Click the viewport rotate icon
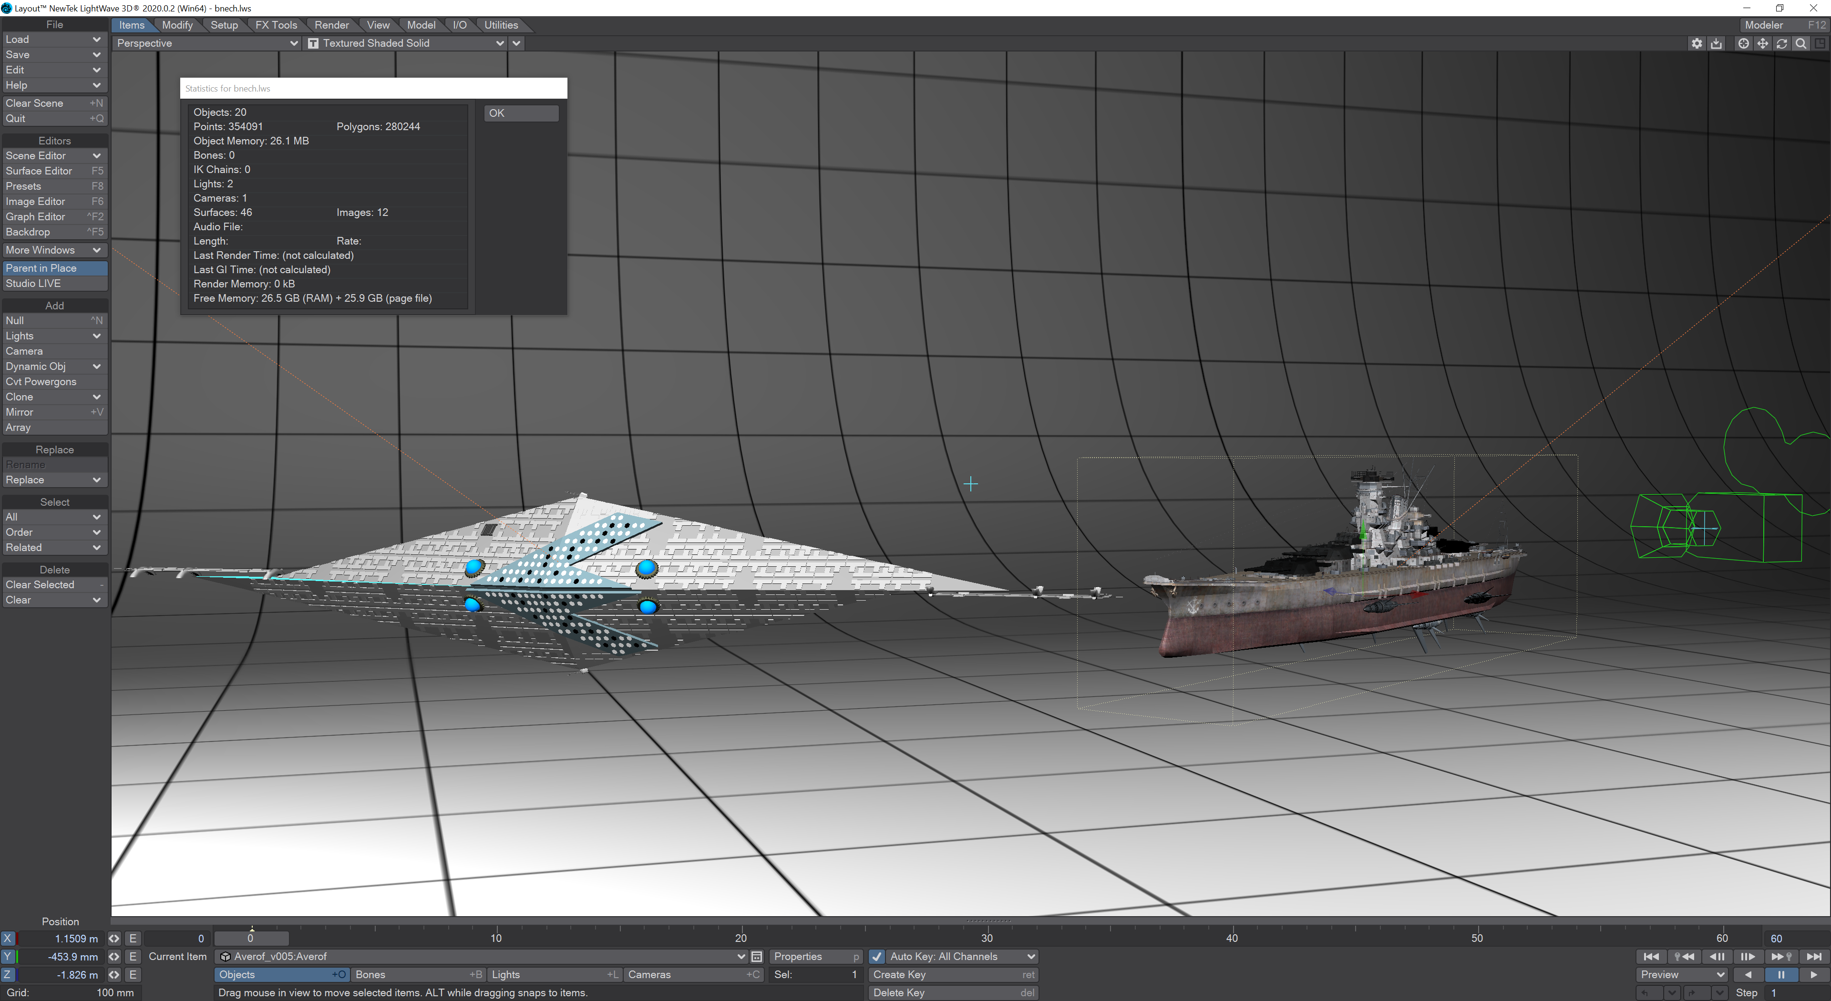This screenshot has width=1831, height=1001. 1782,43
